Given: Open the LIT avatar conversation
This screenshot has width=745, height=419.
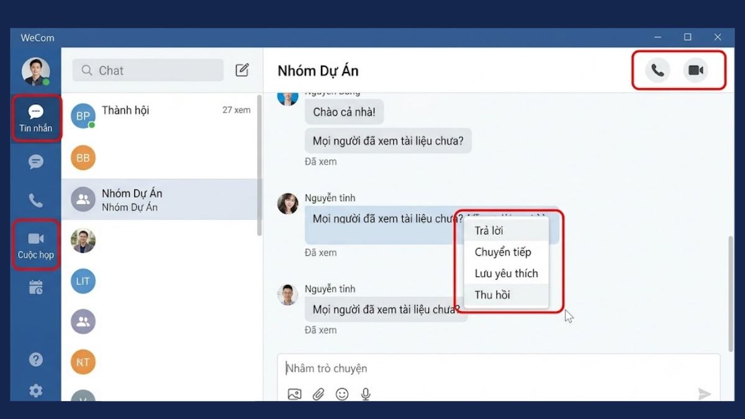Looking at the screenshot, I should (160, 281).
